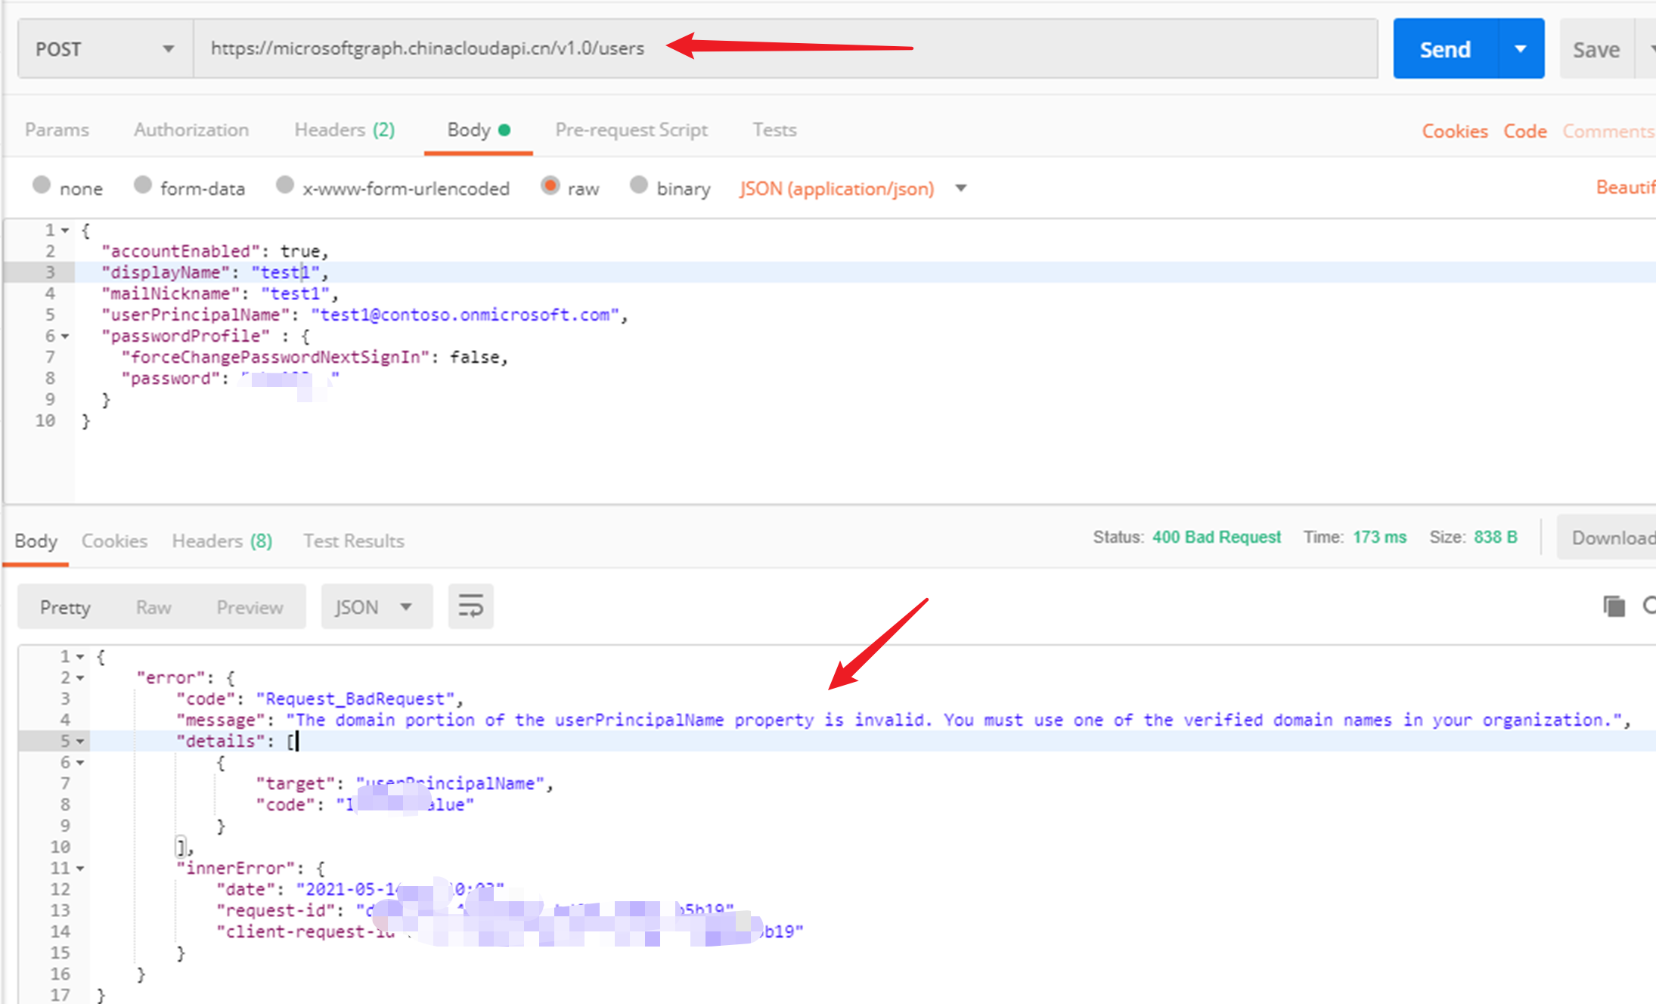
Task: Open the Send button dropdown arrow
Action: [1520, 49]
